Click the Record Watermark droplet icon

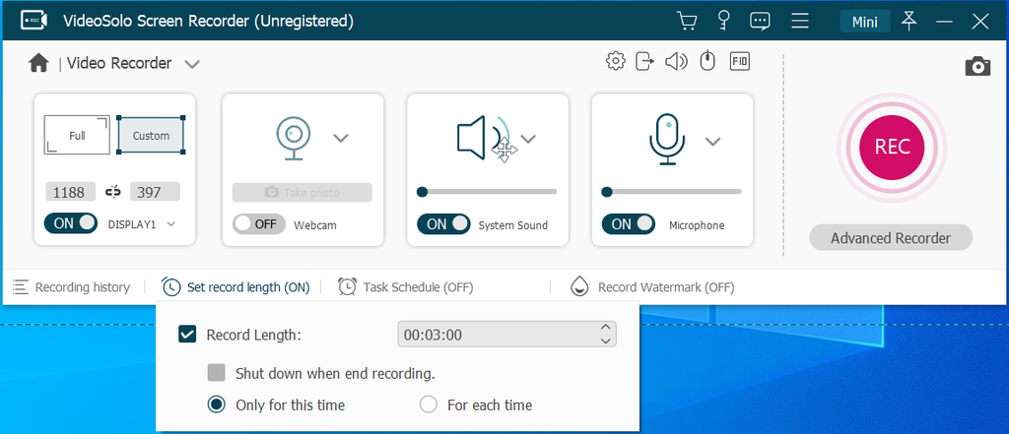[579, 286]
